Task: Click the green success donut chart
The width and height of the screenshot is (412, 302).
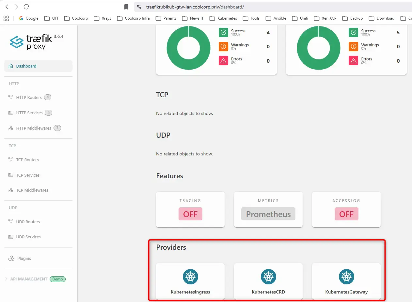Action: pyautogui.click(x=188, y=48)
